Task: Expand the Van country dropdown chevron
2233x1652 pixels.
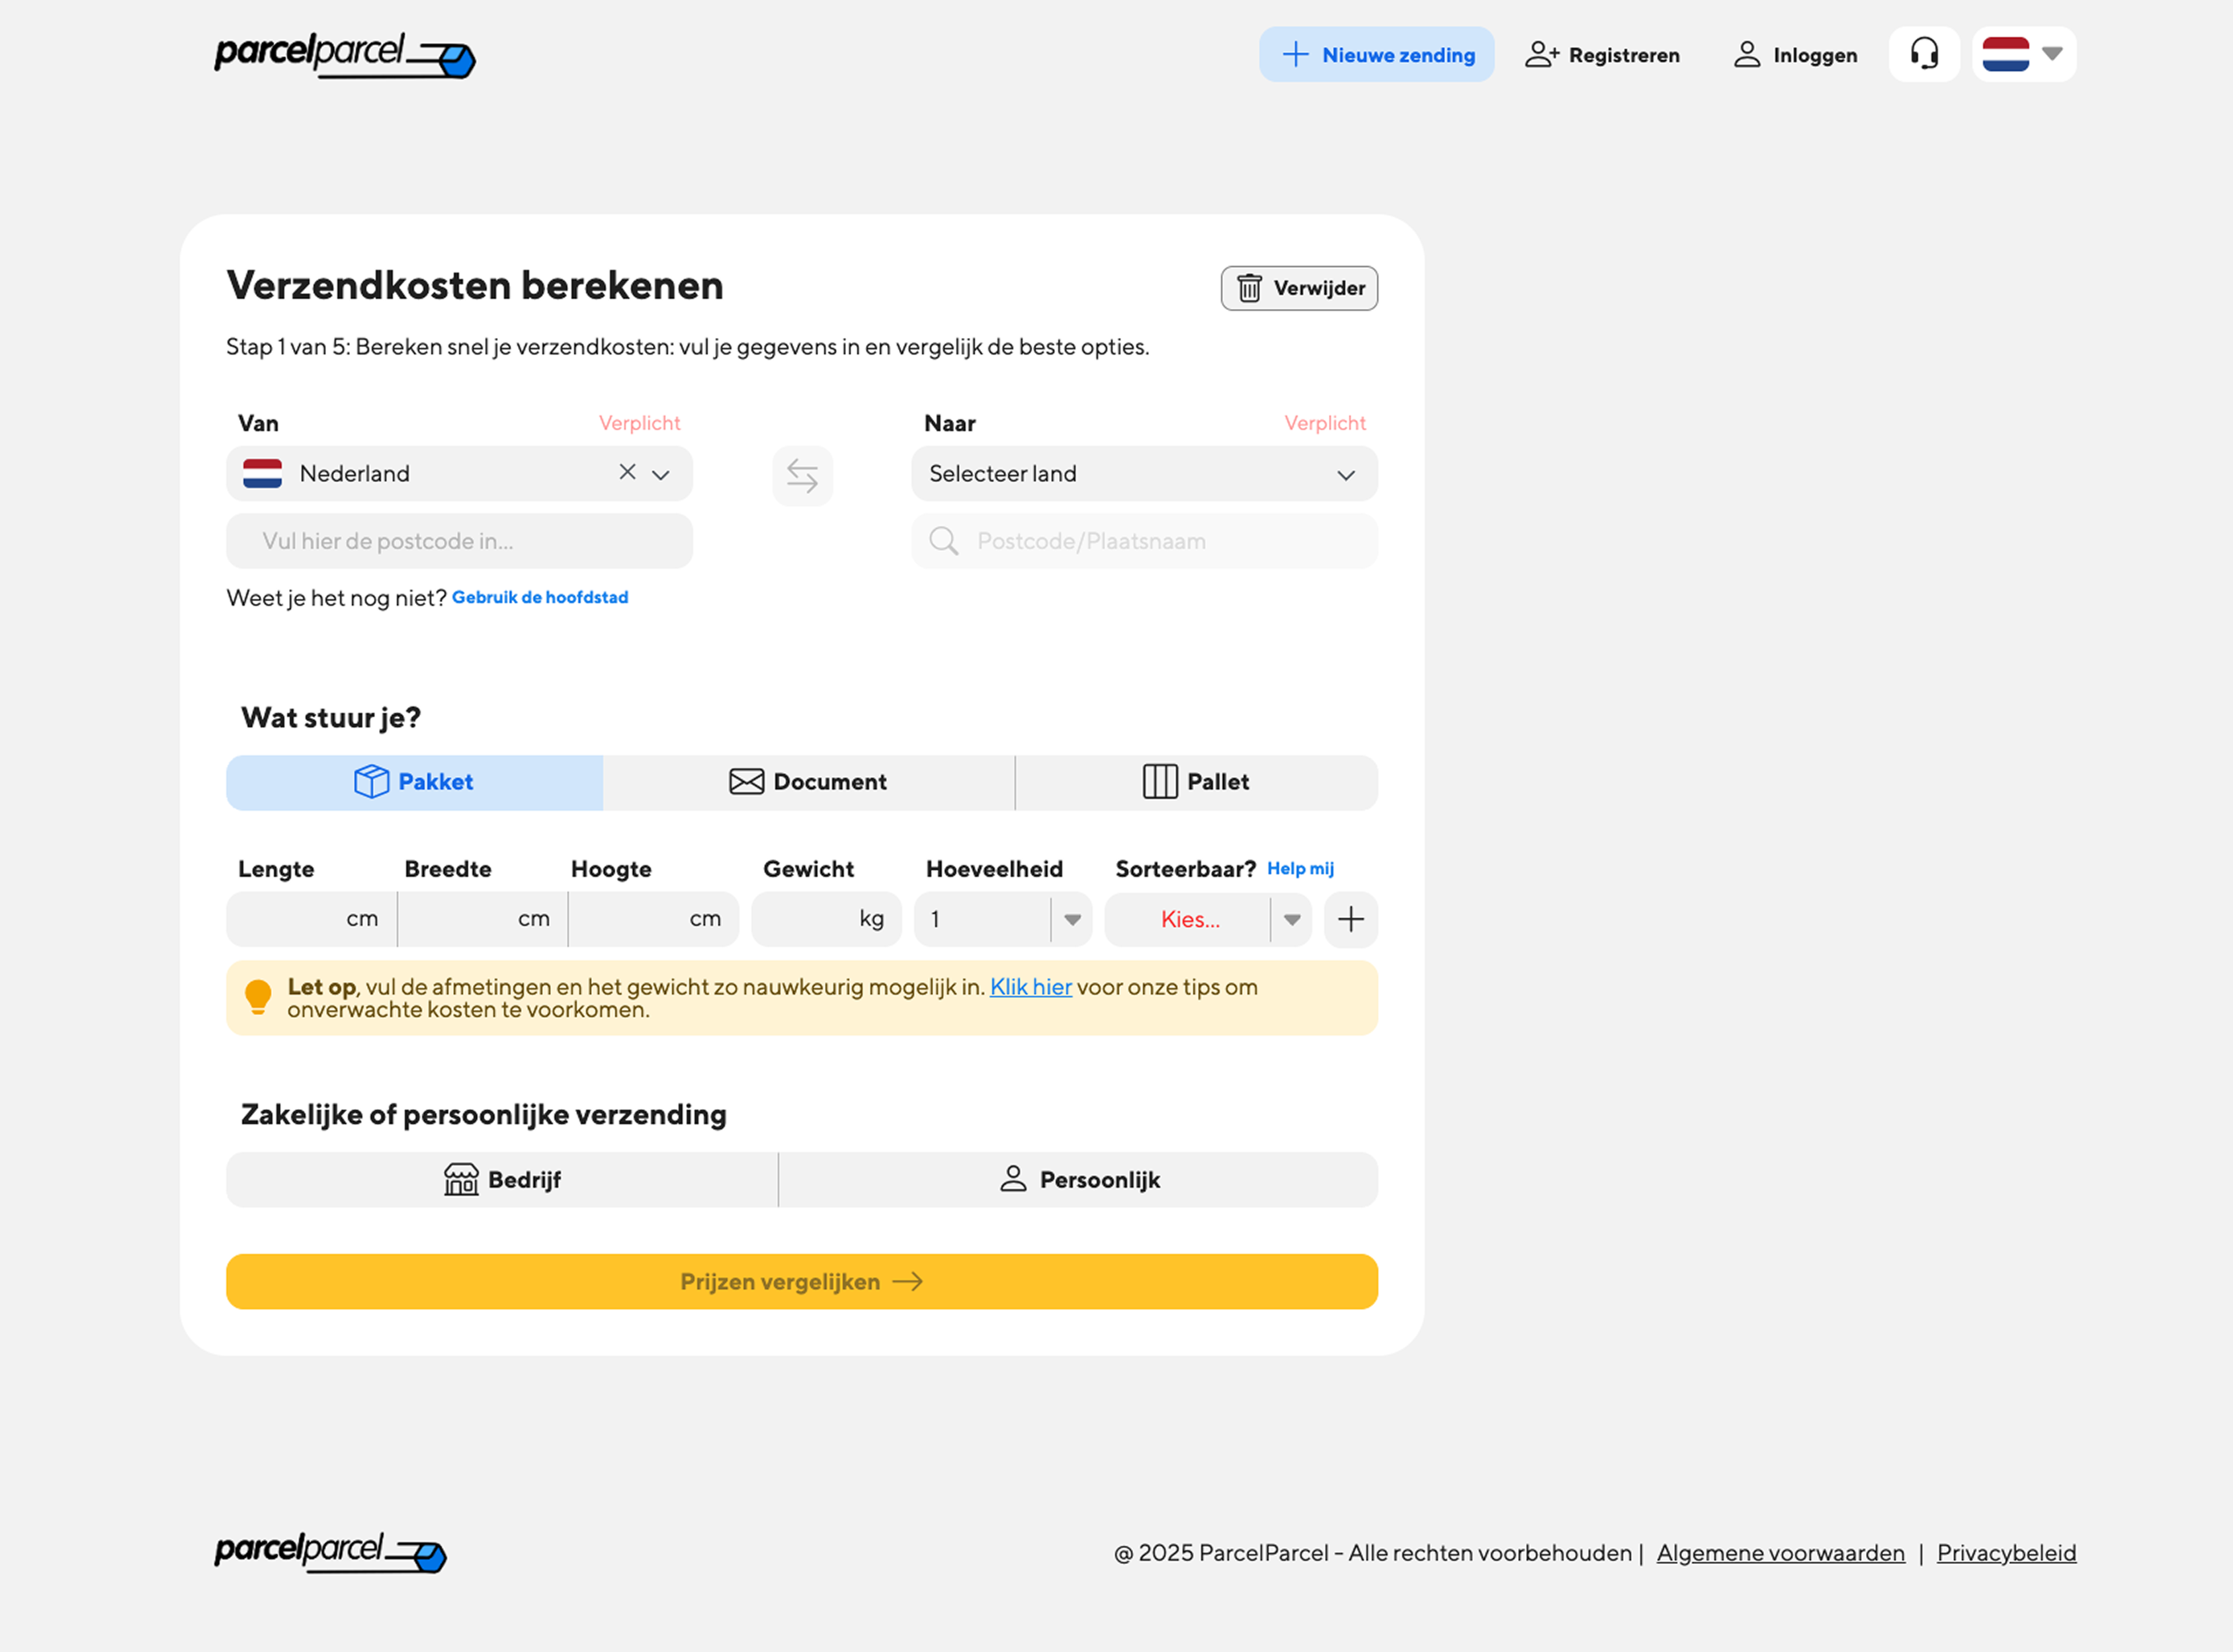Action: click(661, 474)
